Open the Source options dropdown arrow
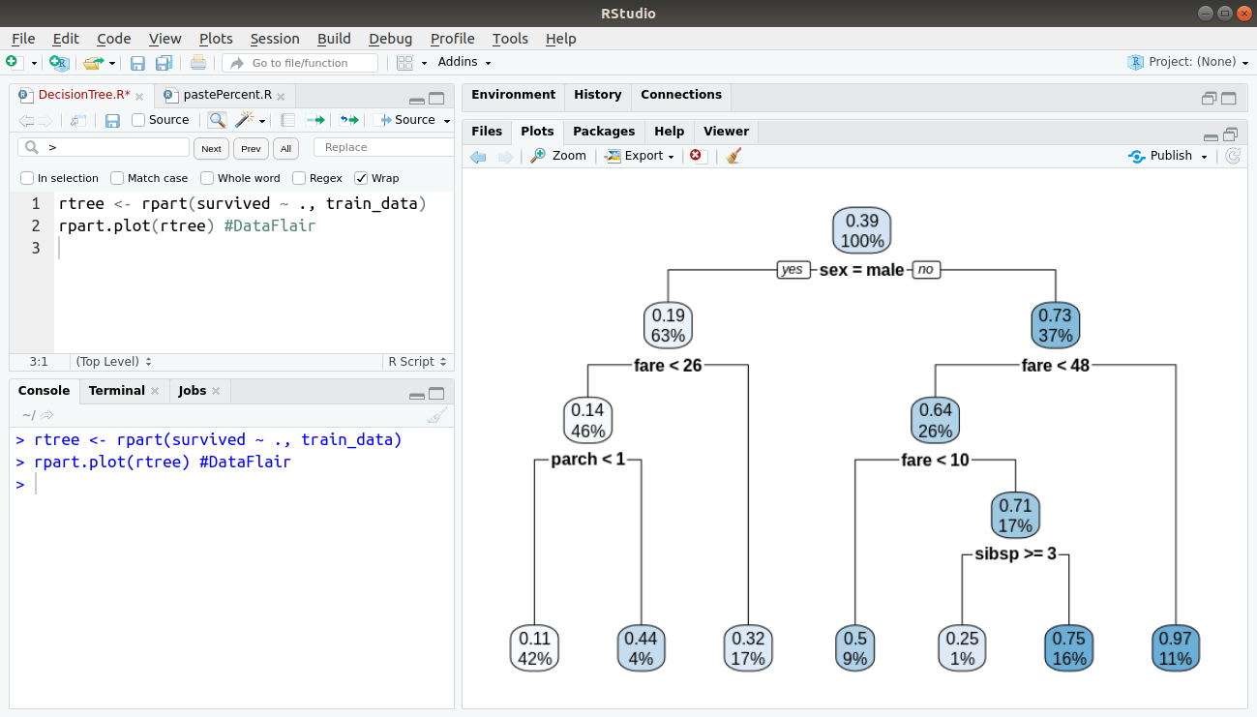This screenshot has width=1257, height=717. (447, 121)
